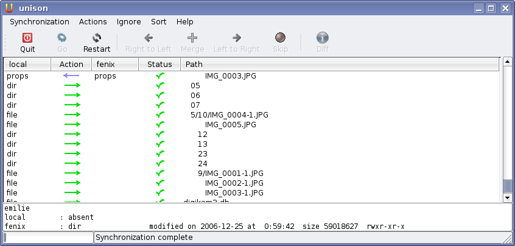Open the Sort menu
This screenshot has width=515, height=246.
tap(159, 22)
